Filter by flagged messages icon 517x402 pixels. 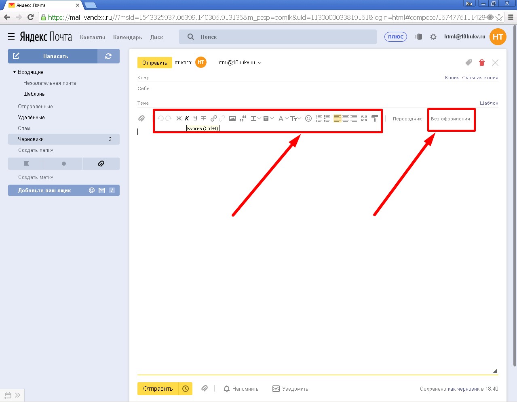26,164
